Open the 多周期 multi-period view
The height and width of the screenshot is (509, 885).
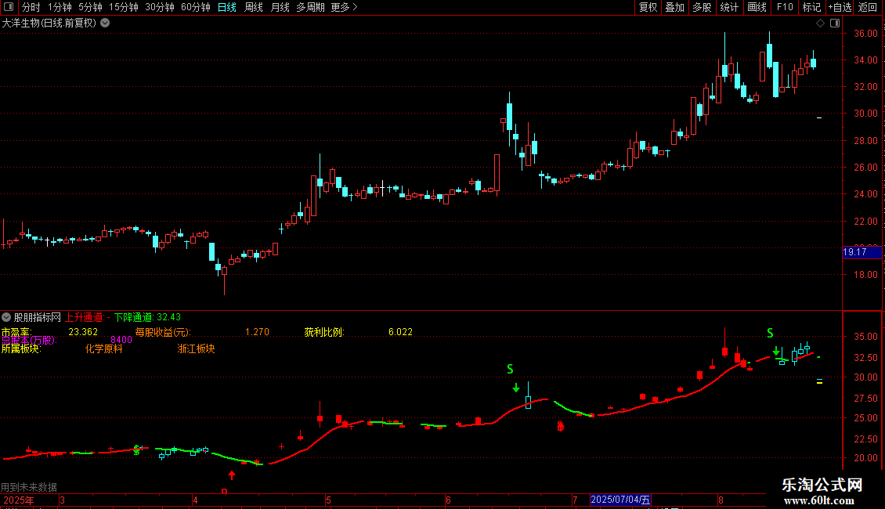pyautogui.click(x=310, y=7)
